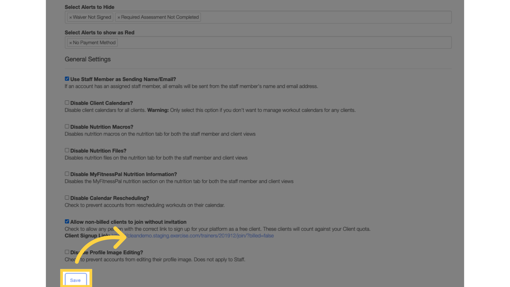Click the Disable Nutrition Macros label text
The width and height of the screenshot is (510, 287).
click(x=102, y=127)
